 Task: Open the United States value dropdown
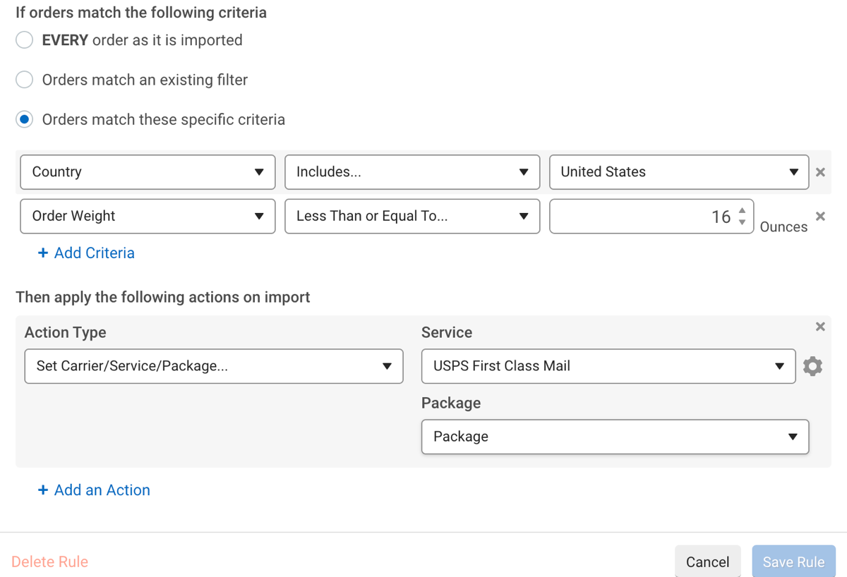(679, 172)
